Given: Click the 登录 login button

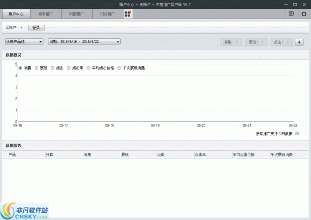Looking at the screenshot, I should [36, 28].
